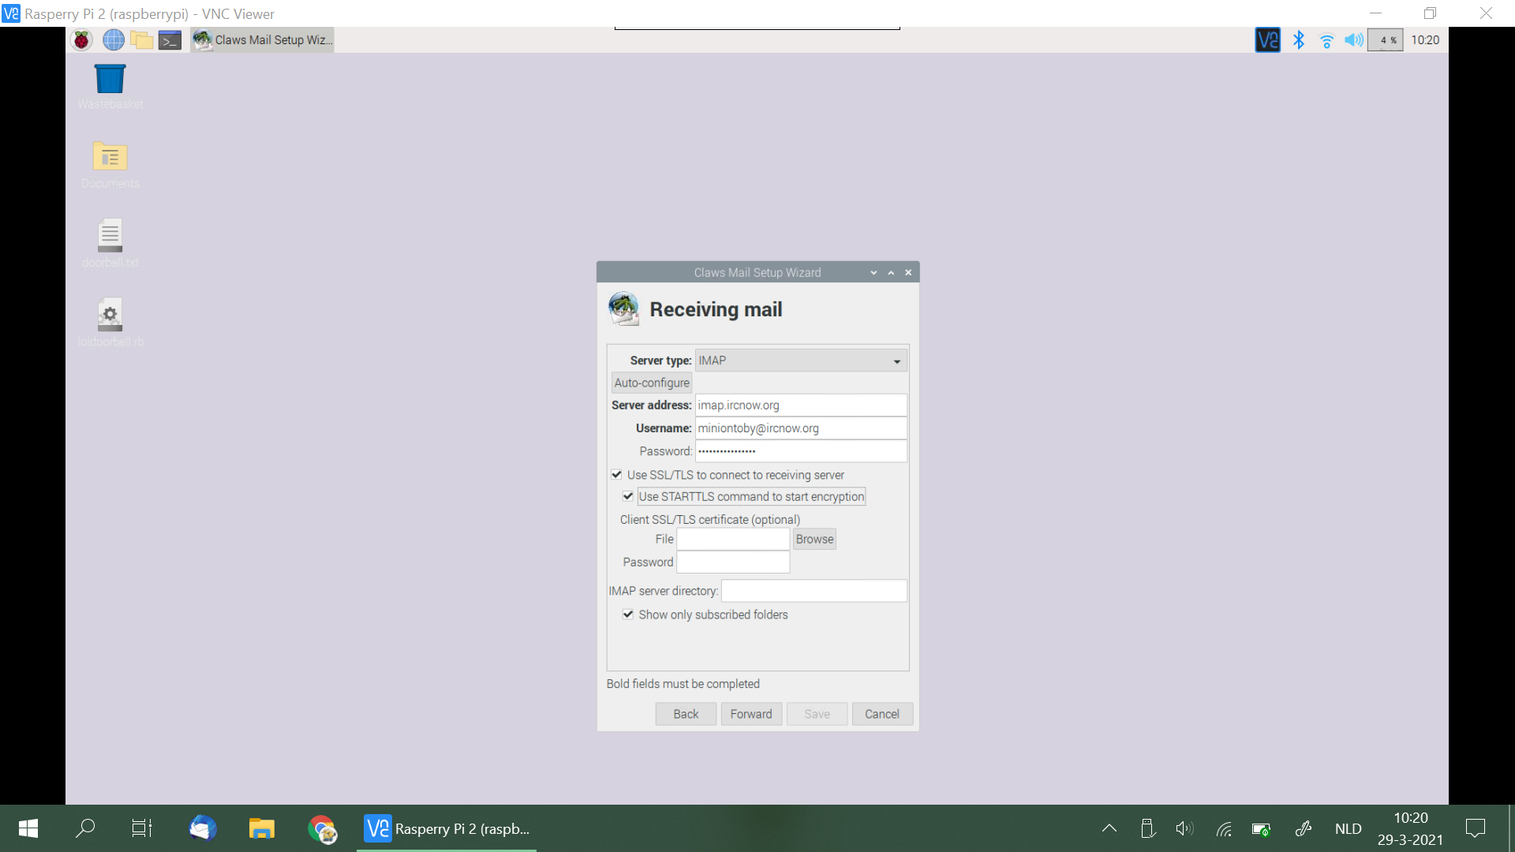Launch the web browser globe icon

click(114, 39)
